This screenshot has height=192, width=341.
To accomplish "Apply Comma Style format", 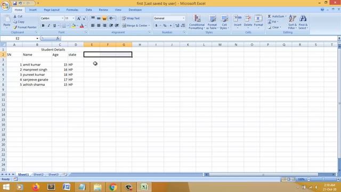I will click(x=170, y=26).
